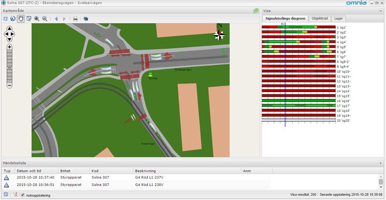Image resolution: width=386 pixels, height=200 pixels.
Task: Click the G4 Röd L1 237V description
Action: pyautogui.click(x=149, y=177)
